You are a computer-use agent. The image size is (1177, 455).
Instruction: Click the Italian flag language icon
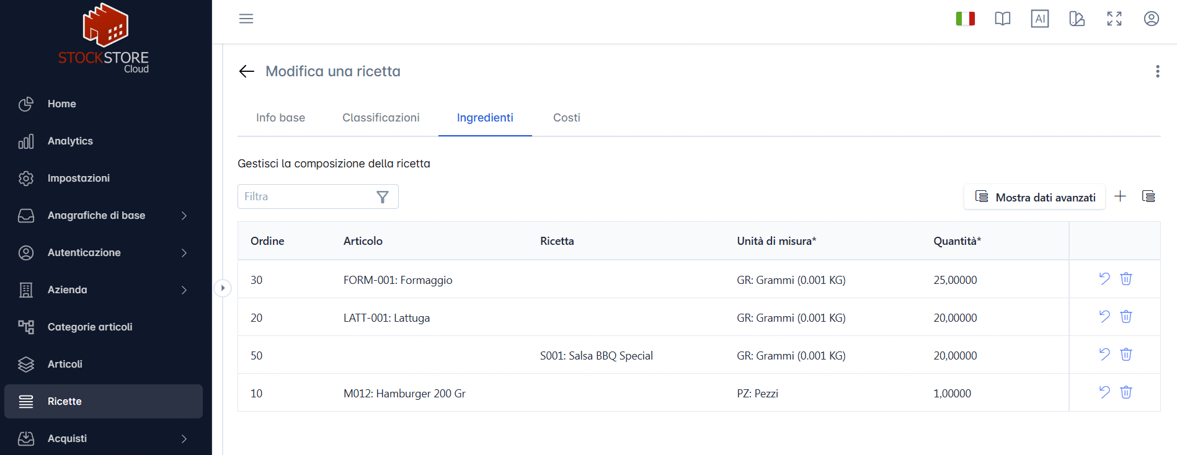point(966,19)
